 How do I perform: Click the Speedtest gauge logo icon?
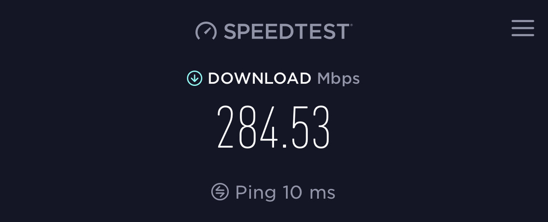tap(206, 31)
